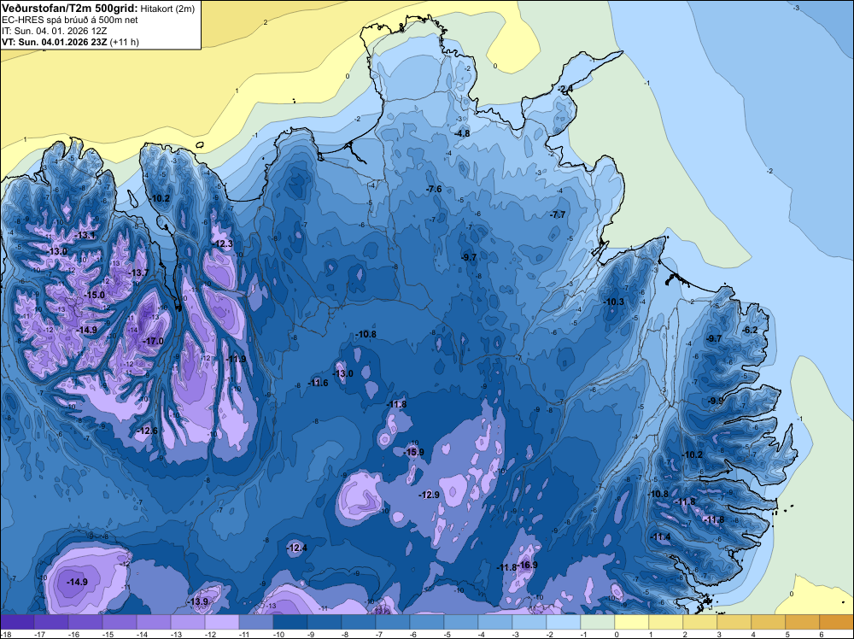Click the -16.9 temperature label
Screen dimensions: 854x639
pos(527,565)
